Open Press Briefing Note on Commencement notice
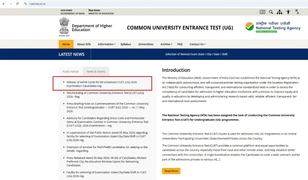 pos(107,108)
